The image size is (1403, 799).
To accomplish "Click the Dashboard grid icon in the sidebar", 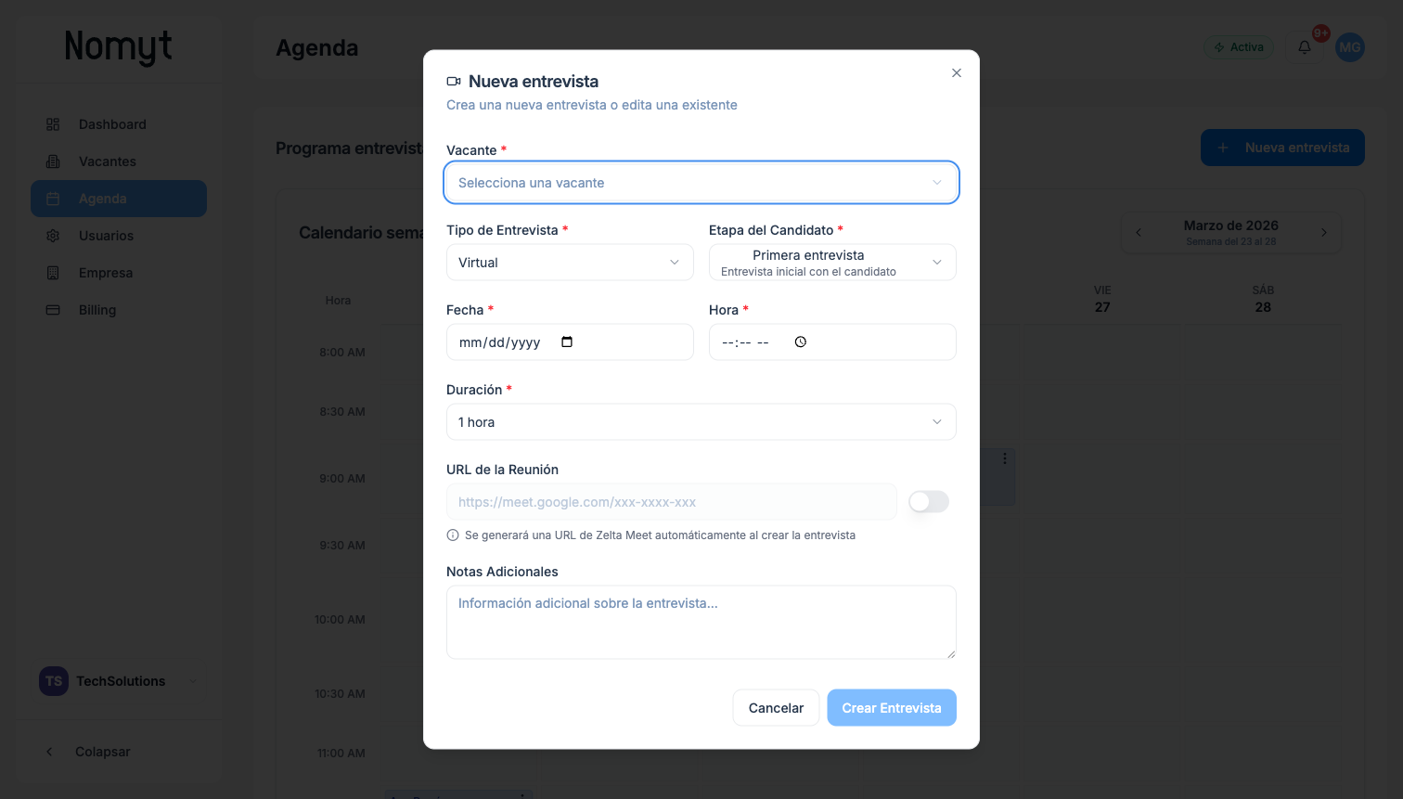I will 54,123.
